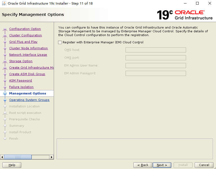
Task: Enable Register with Enterprise Manager Cloud Control
Action: (x=60, y=42)
